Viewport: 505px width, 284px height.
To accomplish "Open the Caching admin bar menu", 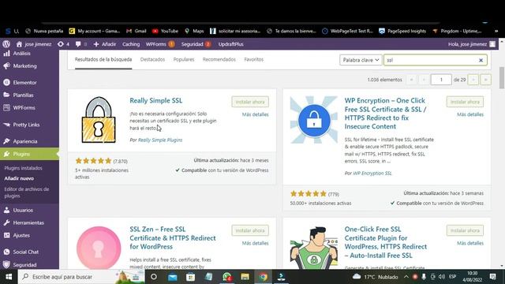I will point(131,44).
